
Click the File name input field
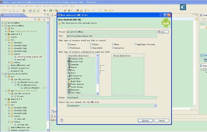tap(112, 36)
